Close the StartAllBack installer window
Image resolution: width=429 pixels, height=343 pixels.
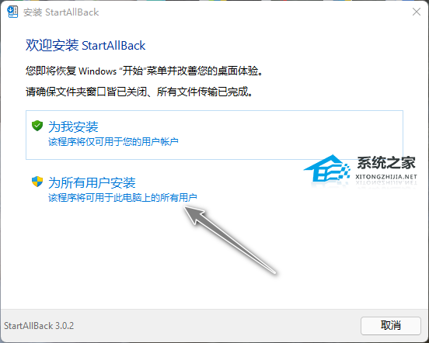coord(417,12)
